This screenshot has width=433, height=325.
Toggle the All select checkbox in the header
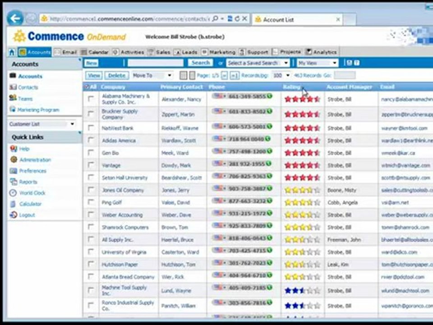87,87
